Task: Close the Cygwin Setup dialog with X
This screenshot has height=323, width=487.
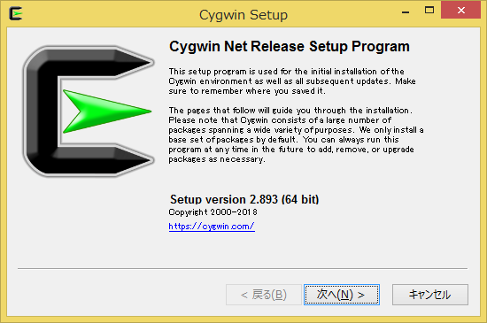Action: click(461, 11)
